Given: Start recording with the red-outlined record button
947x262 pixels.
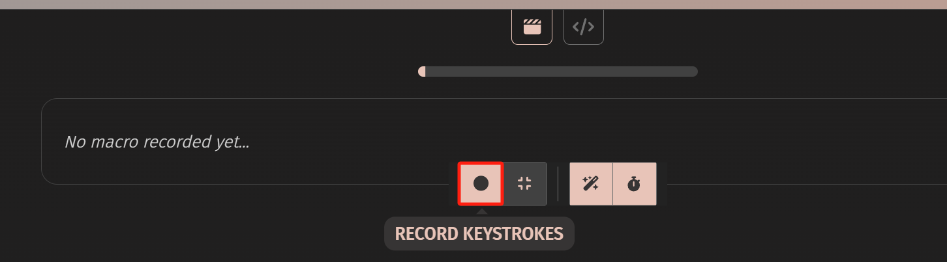Looking at the screenshot, I should 481,183.
